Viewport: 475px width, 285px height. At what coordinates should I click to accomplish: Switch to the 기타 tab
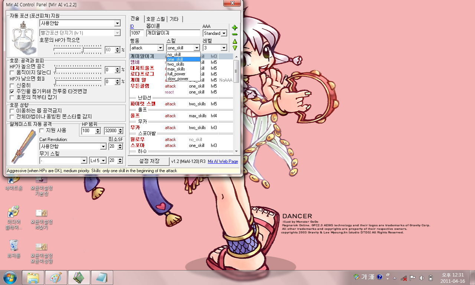(174, 19)
